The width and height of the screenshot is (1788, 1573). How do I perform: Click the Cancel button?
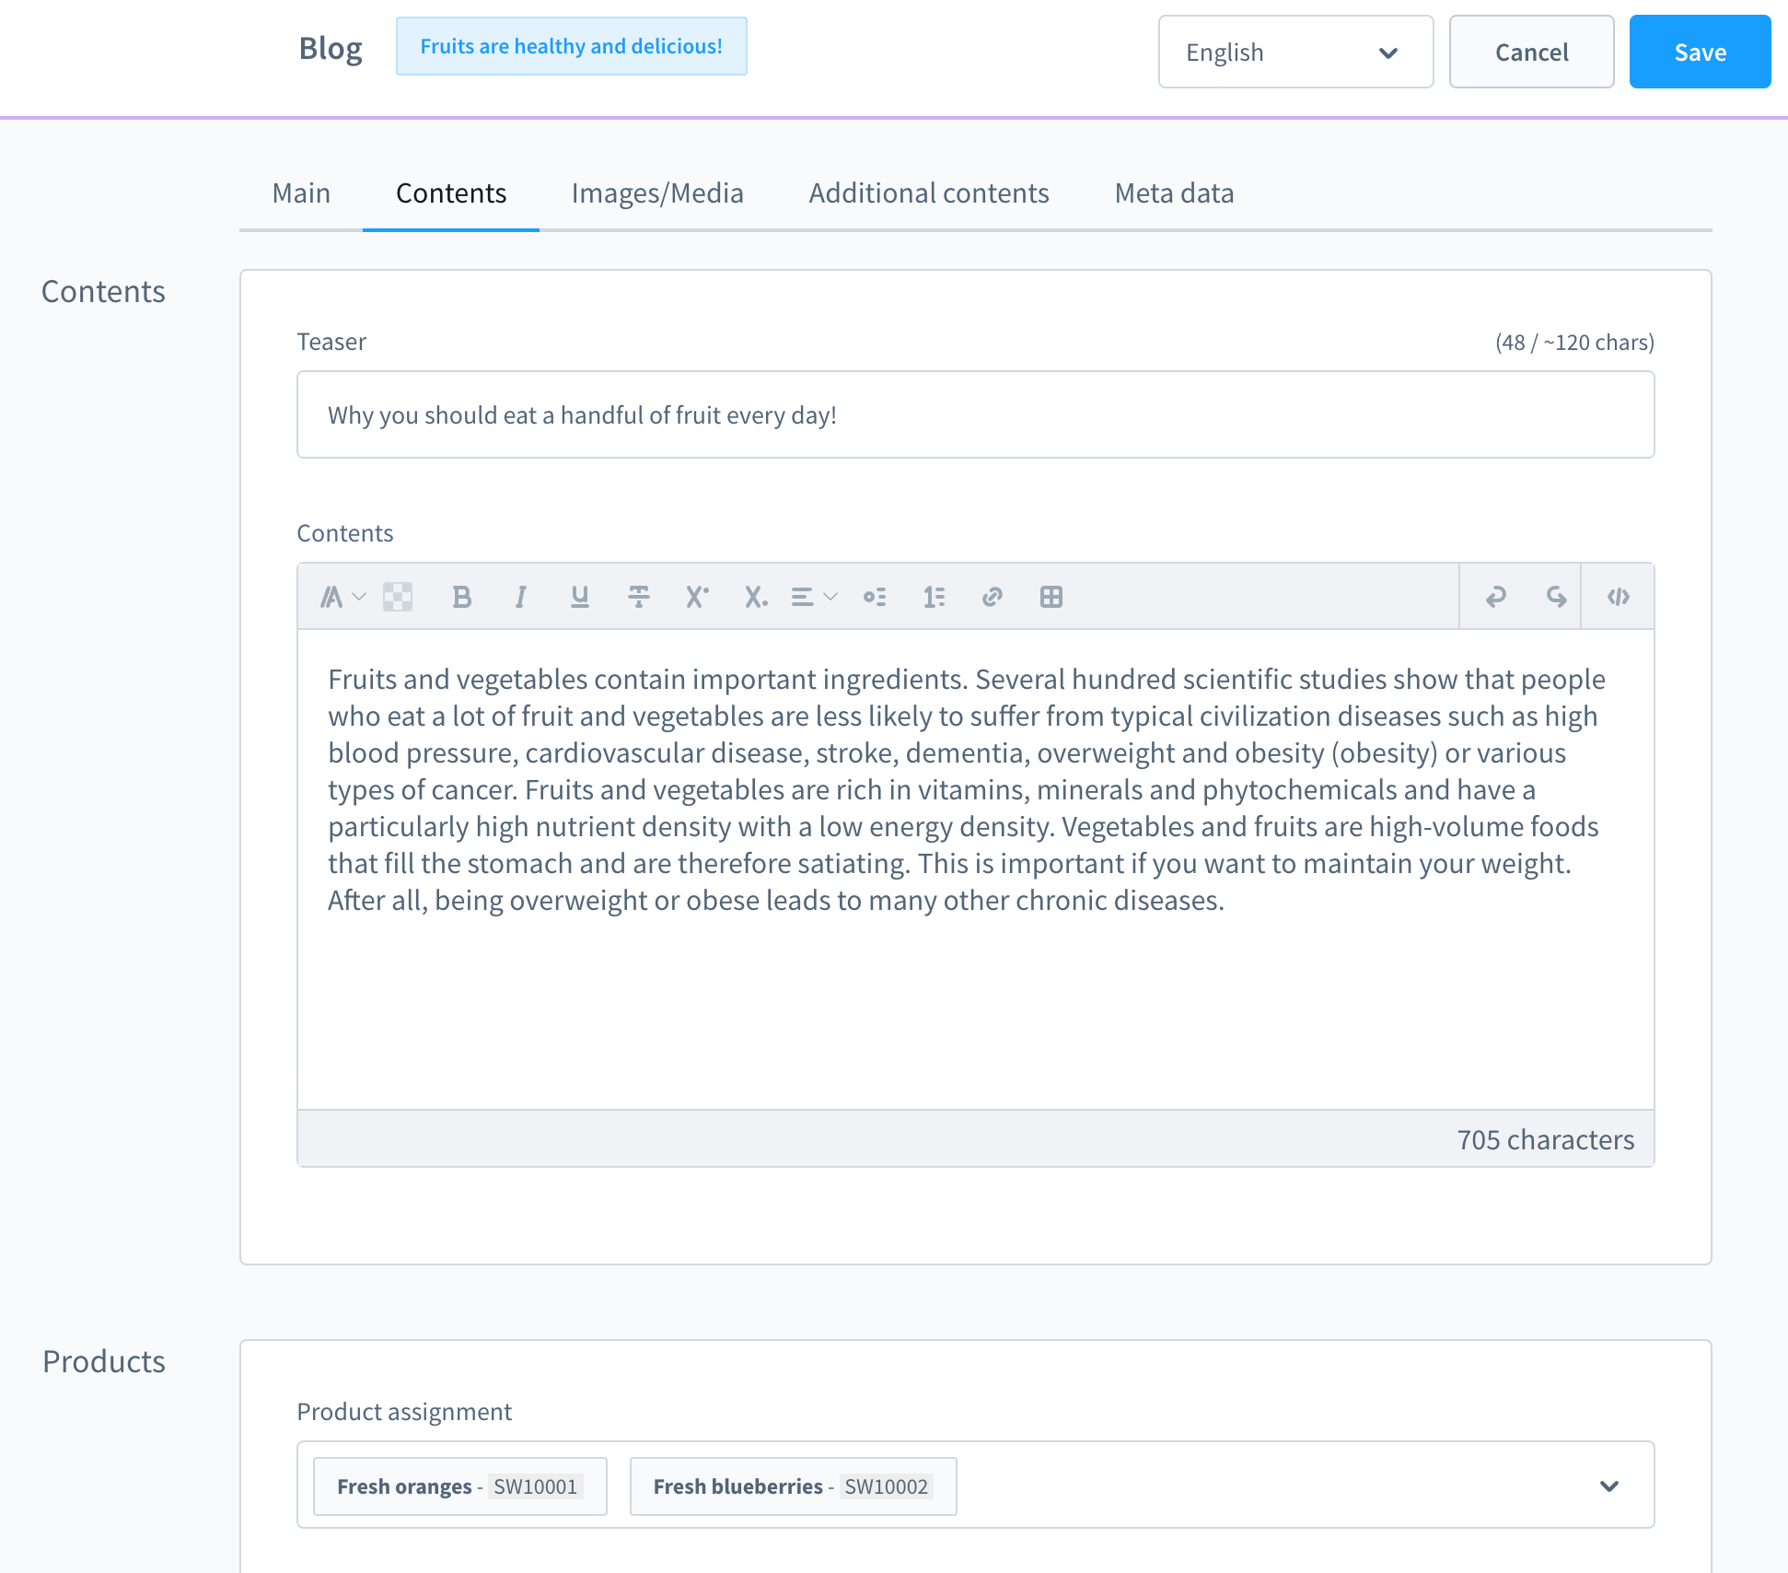[x=1531, y=52]
